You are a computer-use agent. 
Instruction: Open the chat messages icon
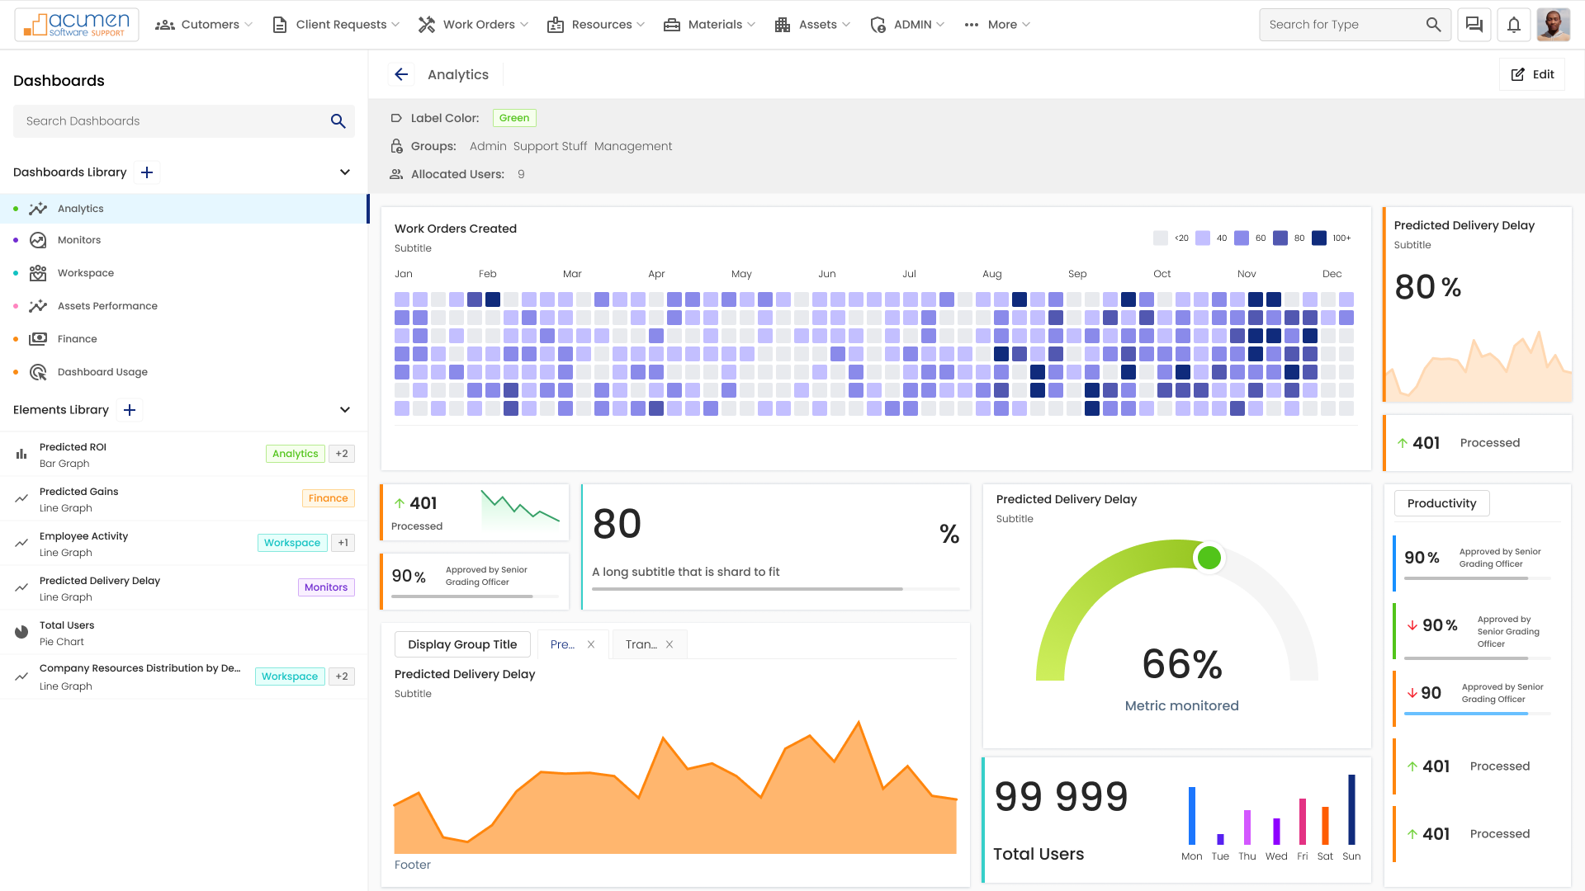coord(1474,25)
